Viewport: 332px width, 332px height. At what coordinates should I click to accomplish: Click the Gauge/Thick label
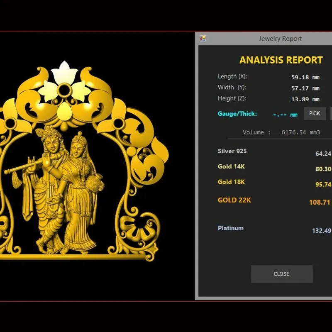coord(237,114)
